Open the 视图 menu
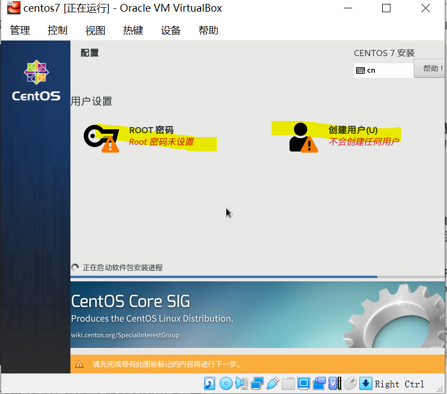447x394 pixels. click(95, 30)
